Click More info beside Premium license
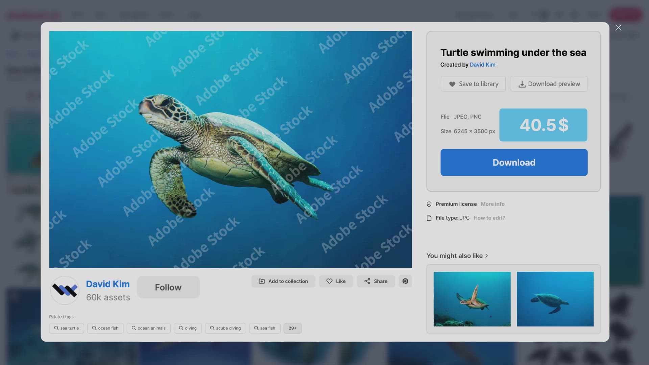The height and width of the screenshot is (365, 649). pyautogui.click(x=492, y=204)
